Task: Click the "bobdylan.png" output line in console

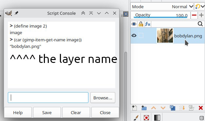Action: (x=26, y=47)
